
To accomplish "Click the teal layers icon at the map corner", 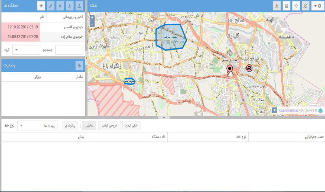I will (320, 111).
